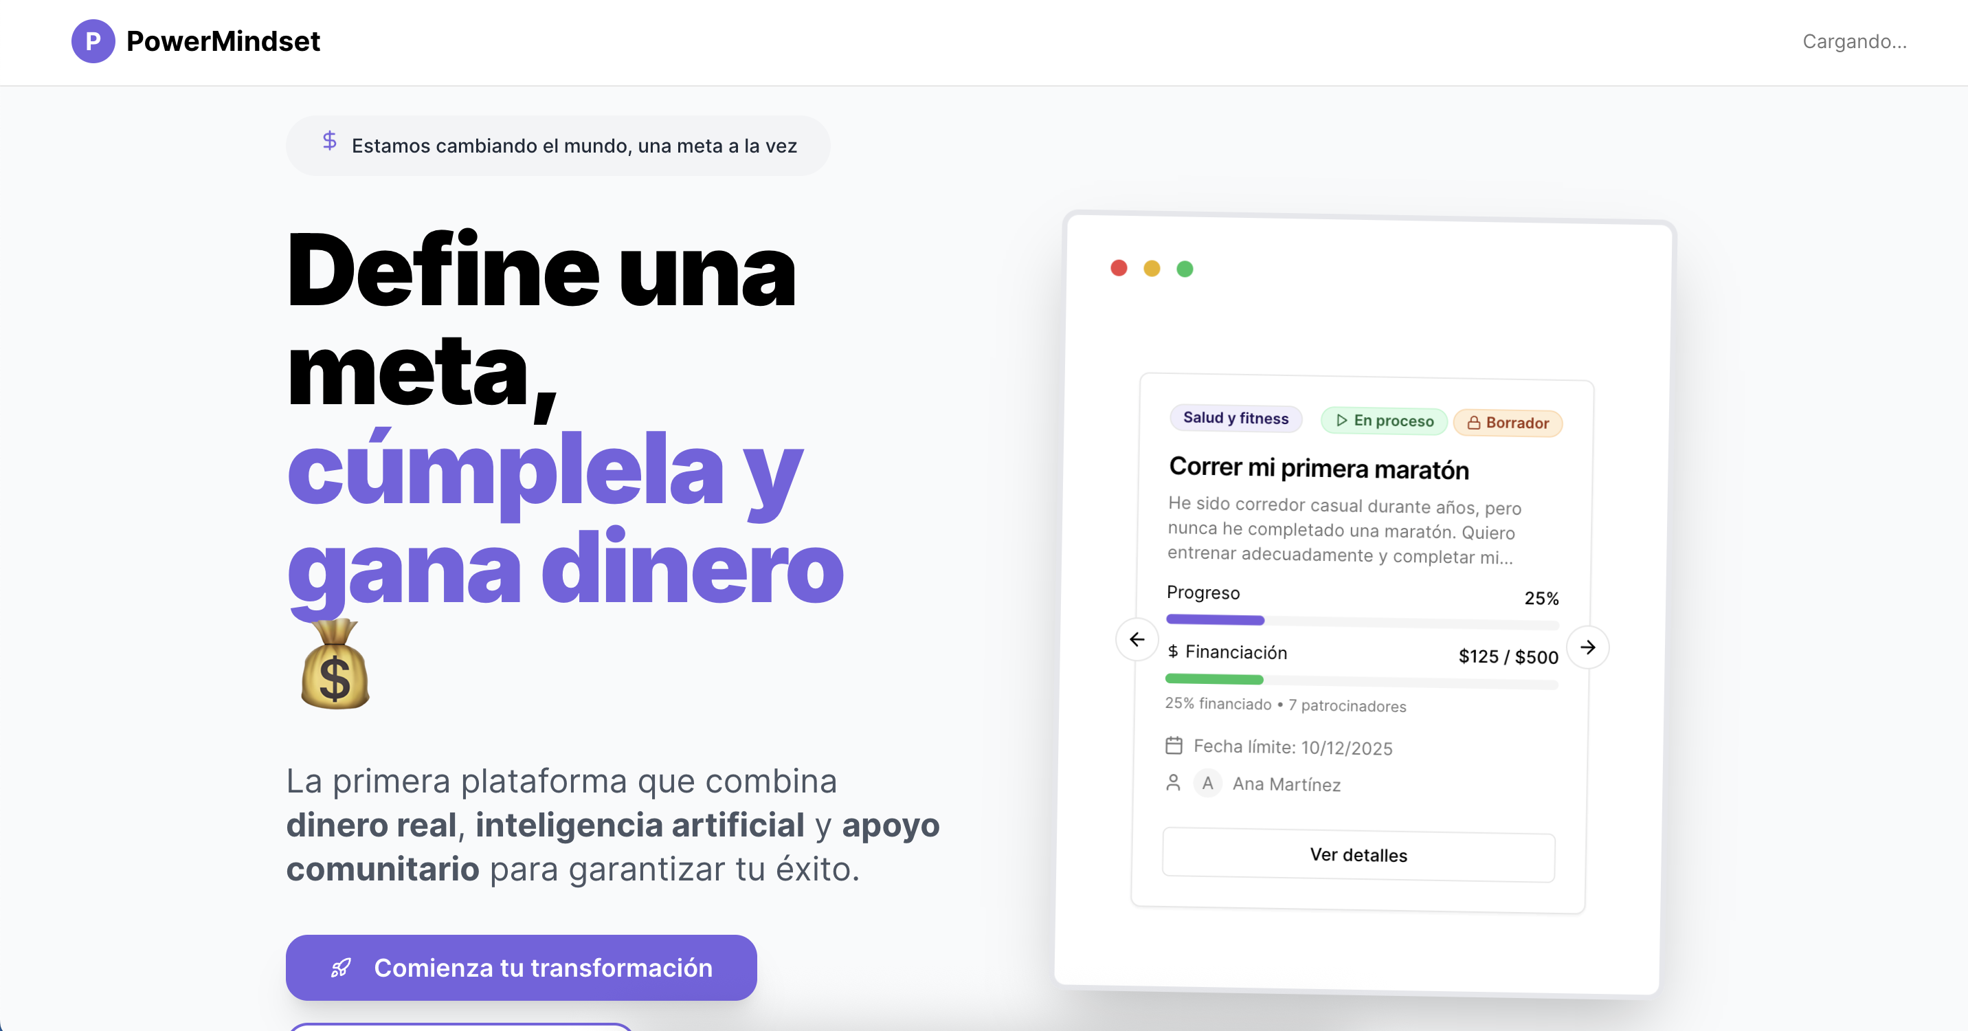Toggle the Borrador draft badge

(1508, 423)
